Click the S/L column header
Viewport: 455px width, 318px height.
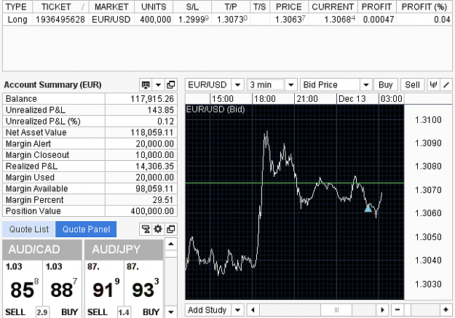click(x=192, y=7)
